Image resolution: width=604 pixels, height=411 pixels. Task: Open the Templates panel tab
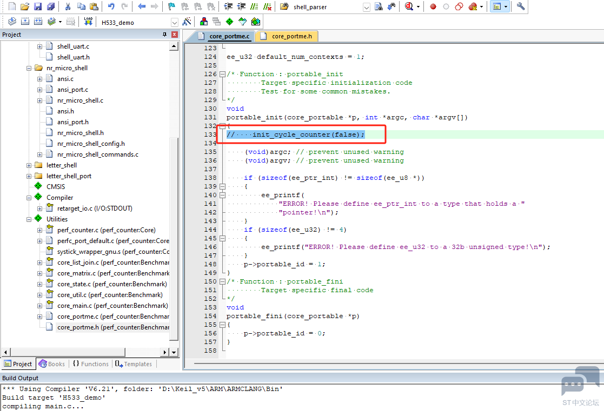tap(134, 363)
